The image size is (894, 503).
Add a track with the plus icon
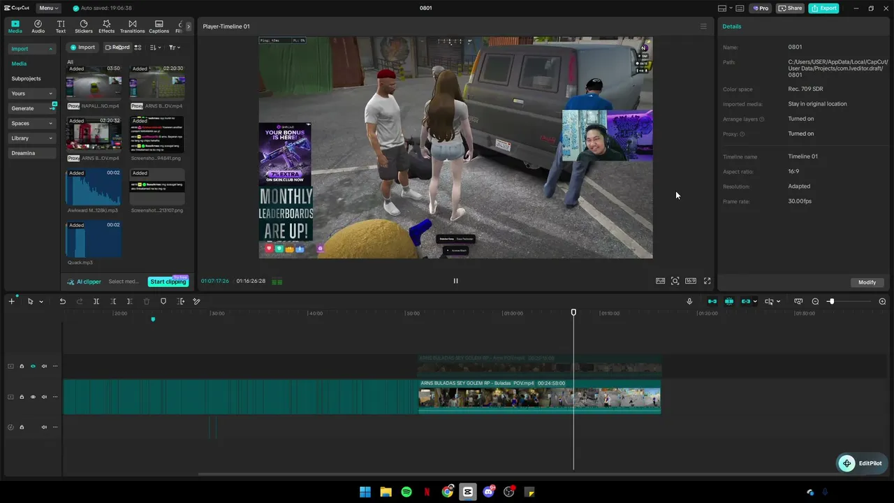tap(11, 301)
